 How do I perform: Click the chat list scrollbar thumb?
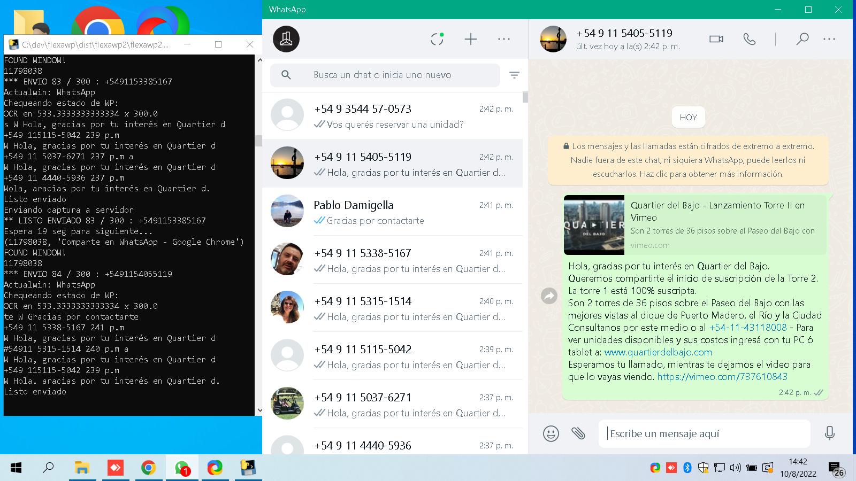tap(525, 97)
